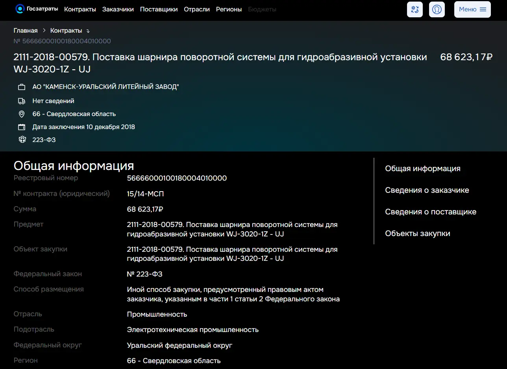The image size is (507, 369).
Task: Click Электротехническая промышленность sub-industry value
Action: pos(193,330)
